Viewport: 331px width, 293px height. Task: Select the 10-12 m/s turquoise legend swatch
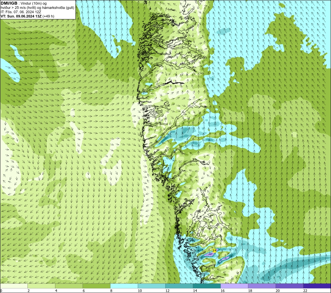click(x=152, y=286)
